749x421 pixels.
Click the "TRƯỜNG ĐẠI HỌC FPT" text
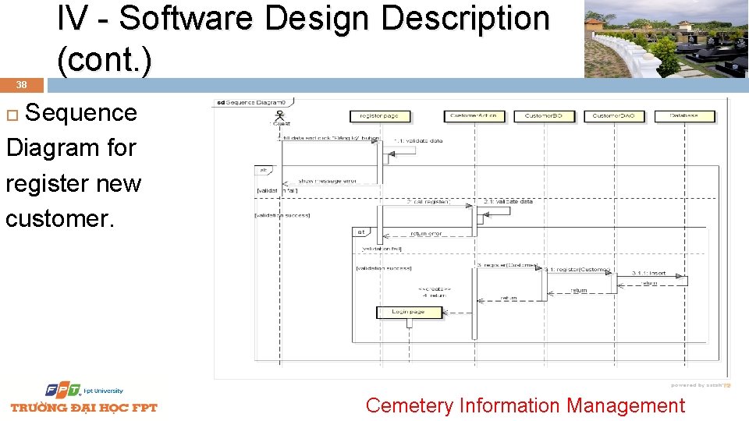click(x=84, y=408)
